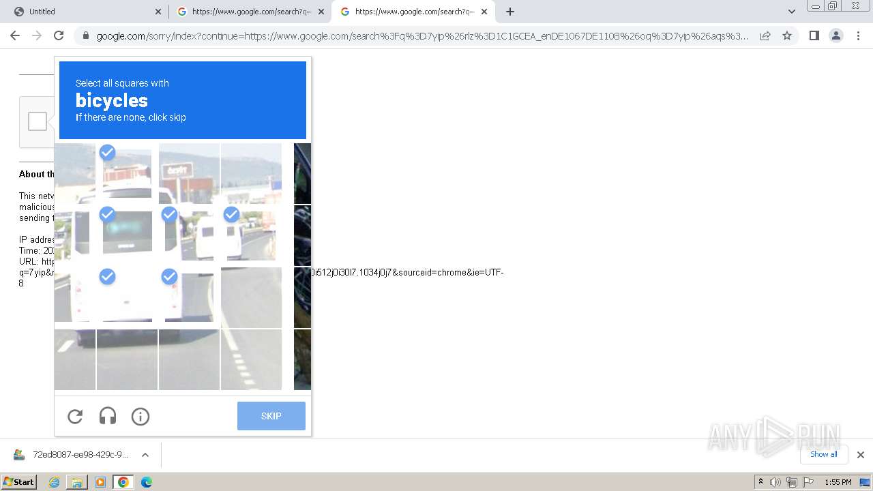
Task: Close the Untitled tab
Action: point(158,12)
